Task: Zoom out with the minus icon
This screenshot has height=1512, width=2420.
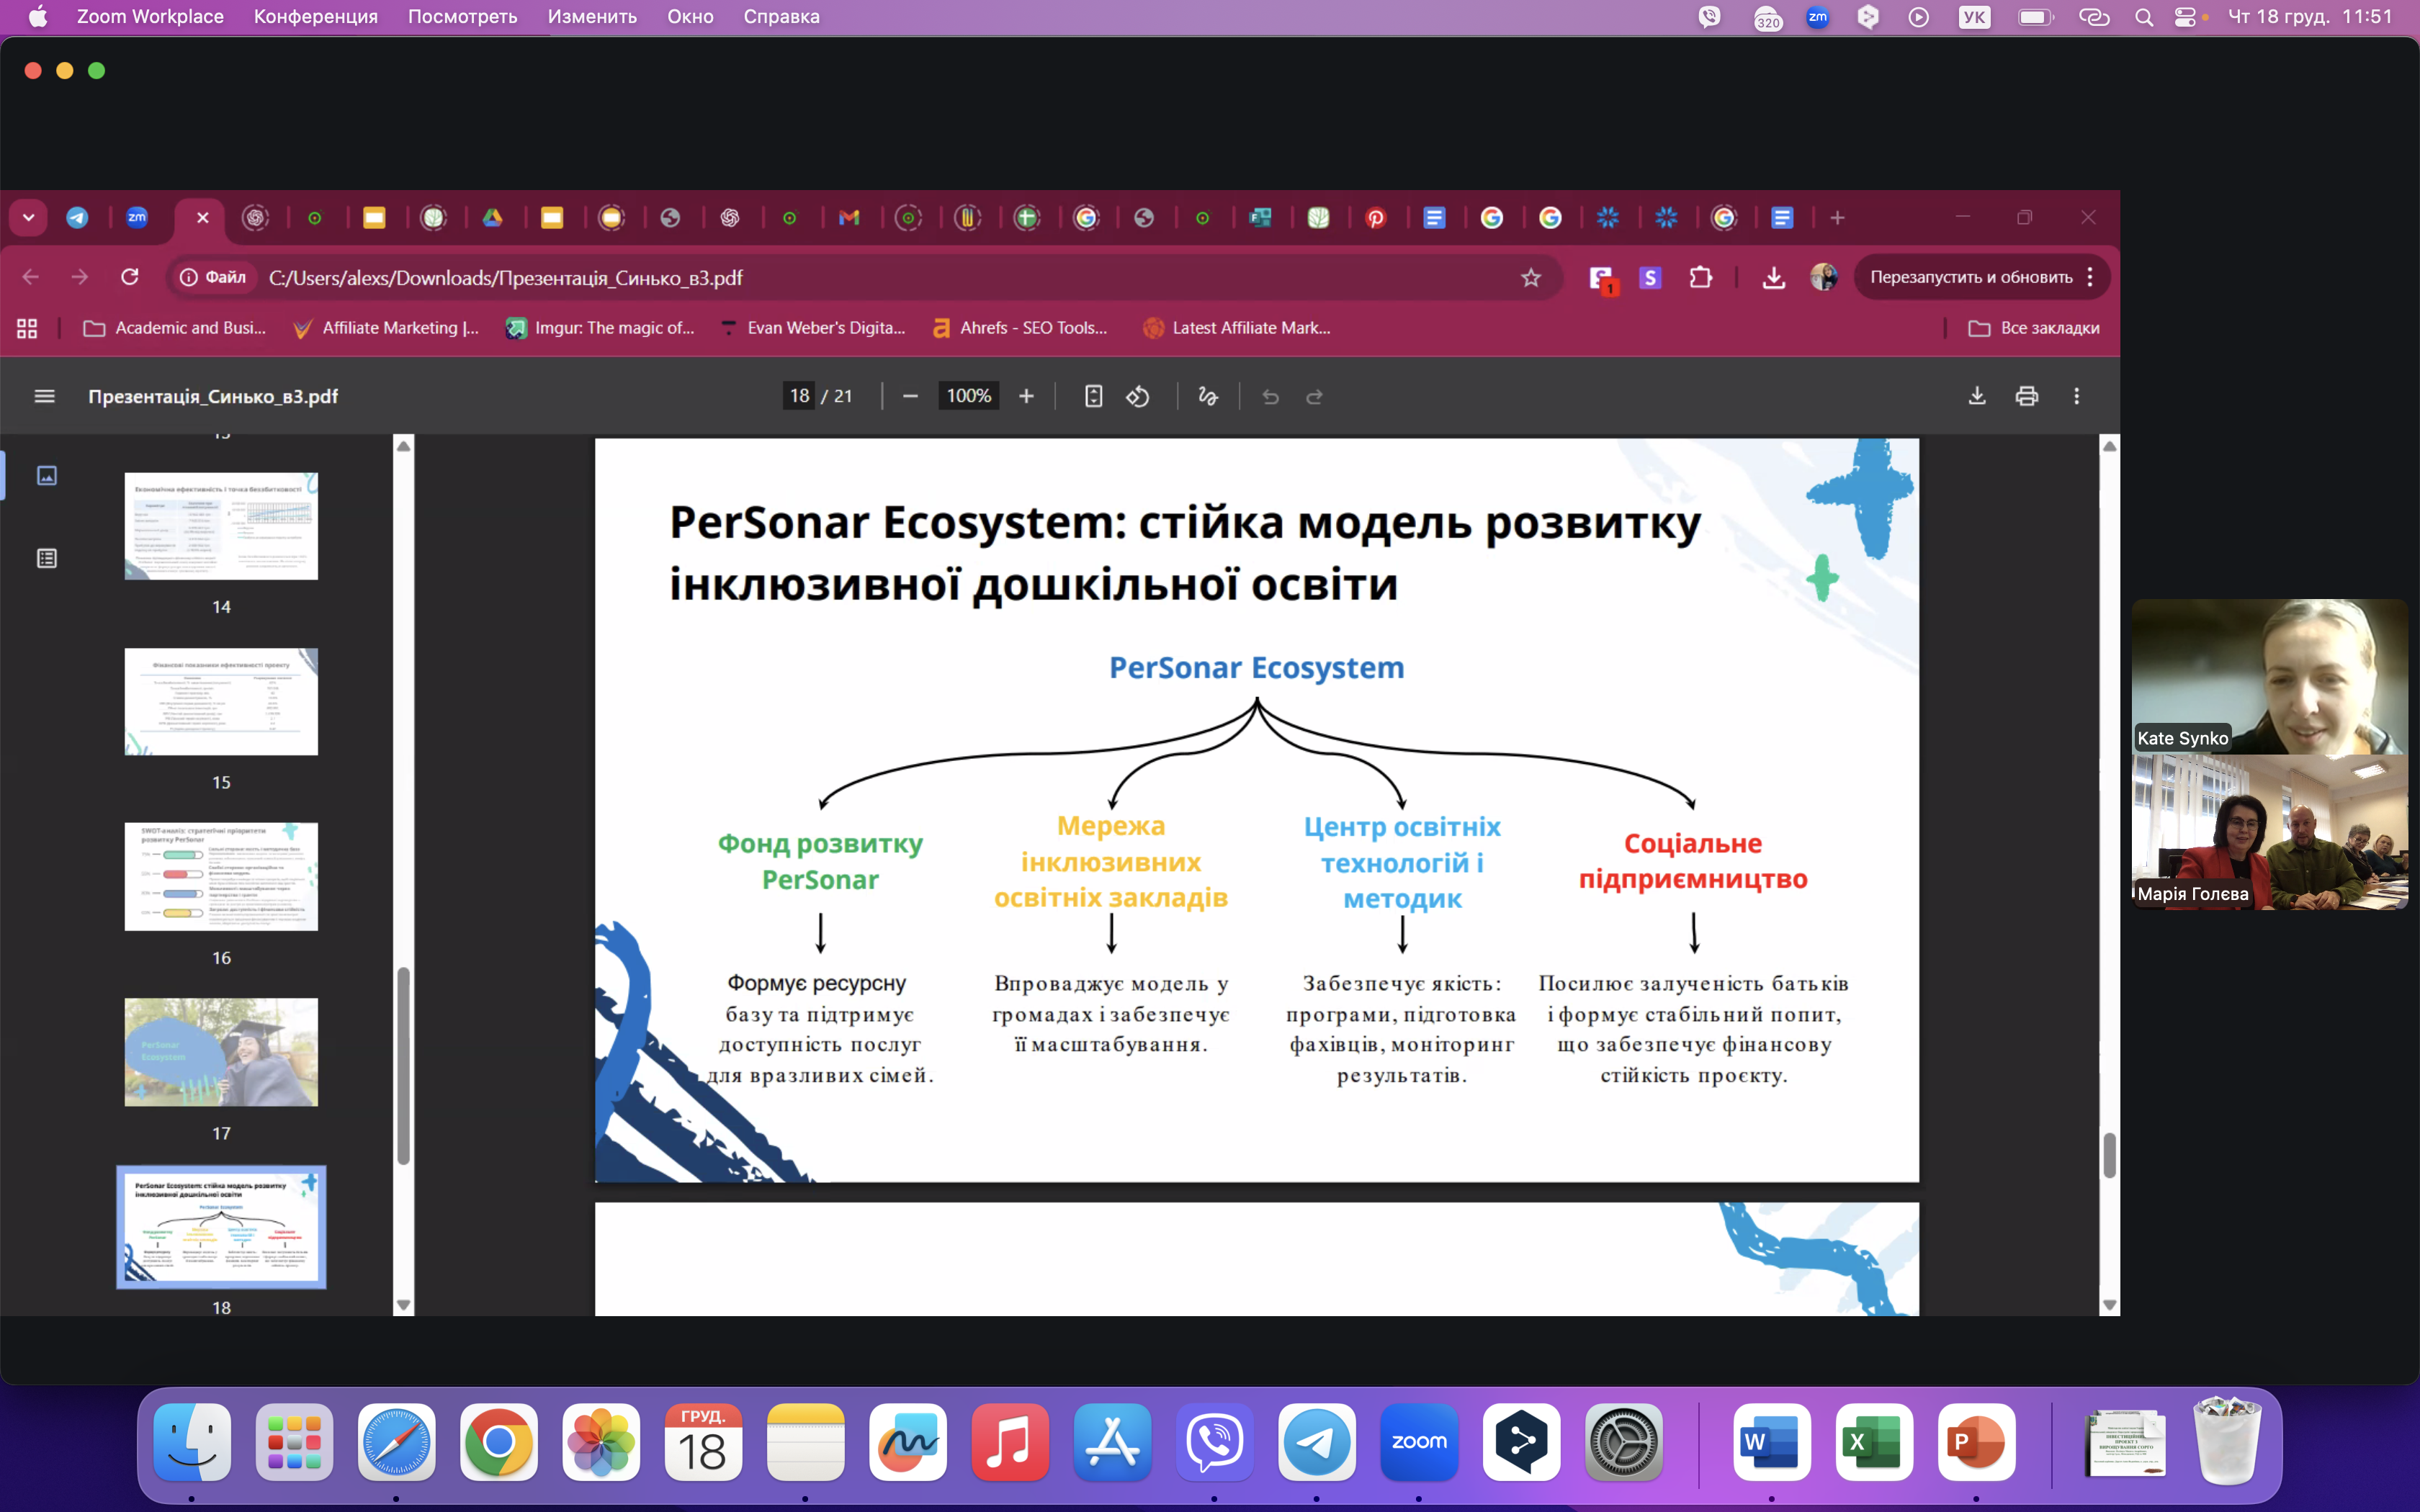Action: (910, 397)
